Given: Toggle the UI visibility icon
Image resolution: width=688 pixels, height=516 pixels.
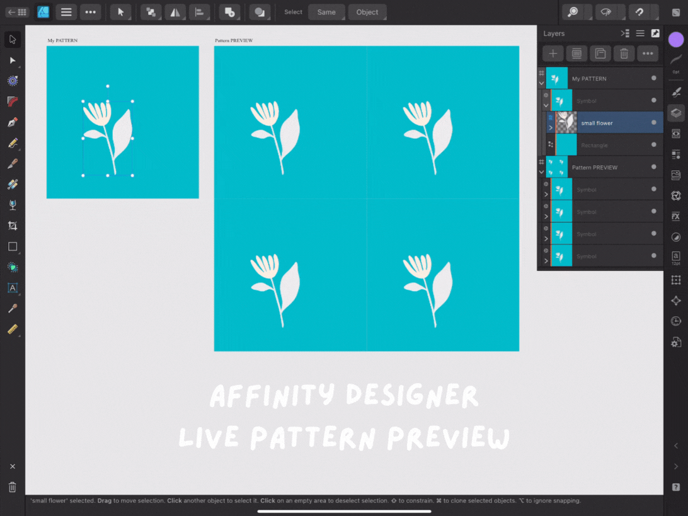Looking at the screenshot, I should coord(676,13).
